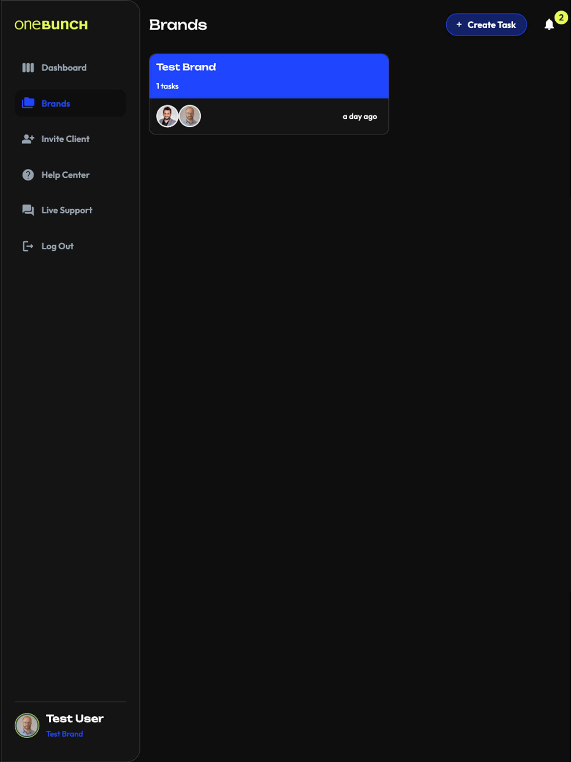Click the yellow notification badge showing 2
The height and width of the screenshot is (762, 571).
pos(561,18)
